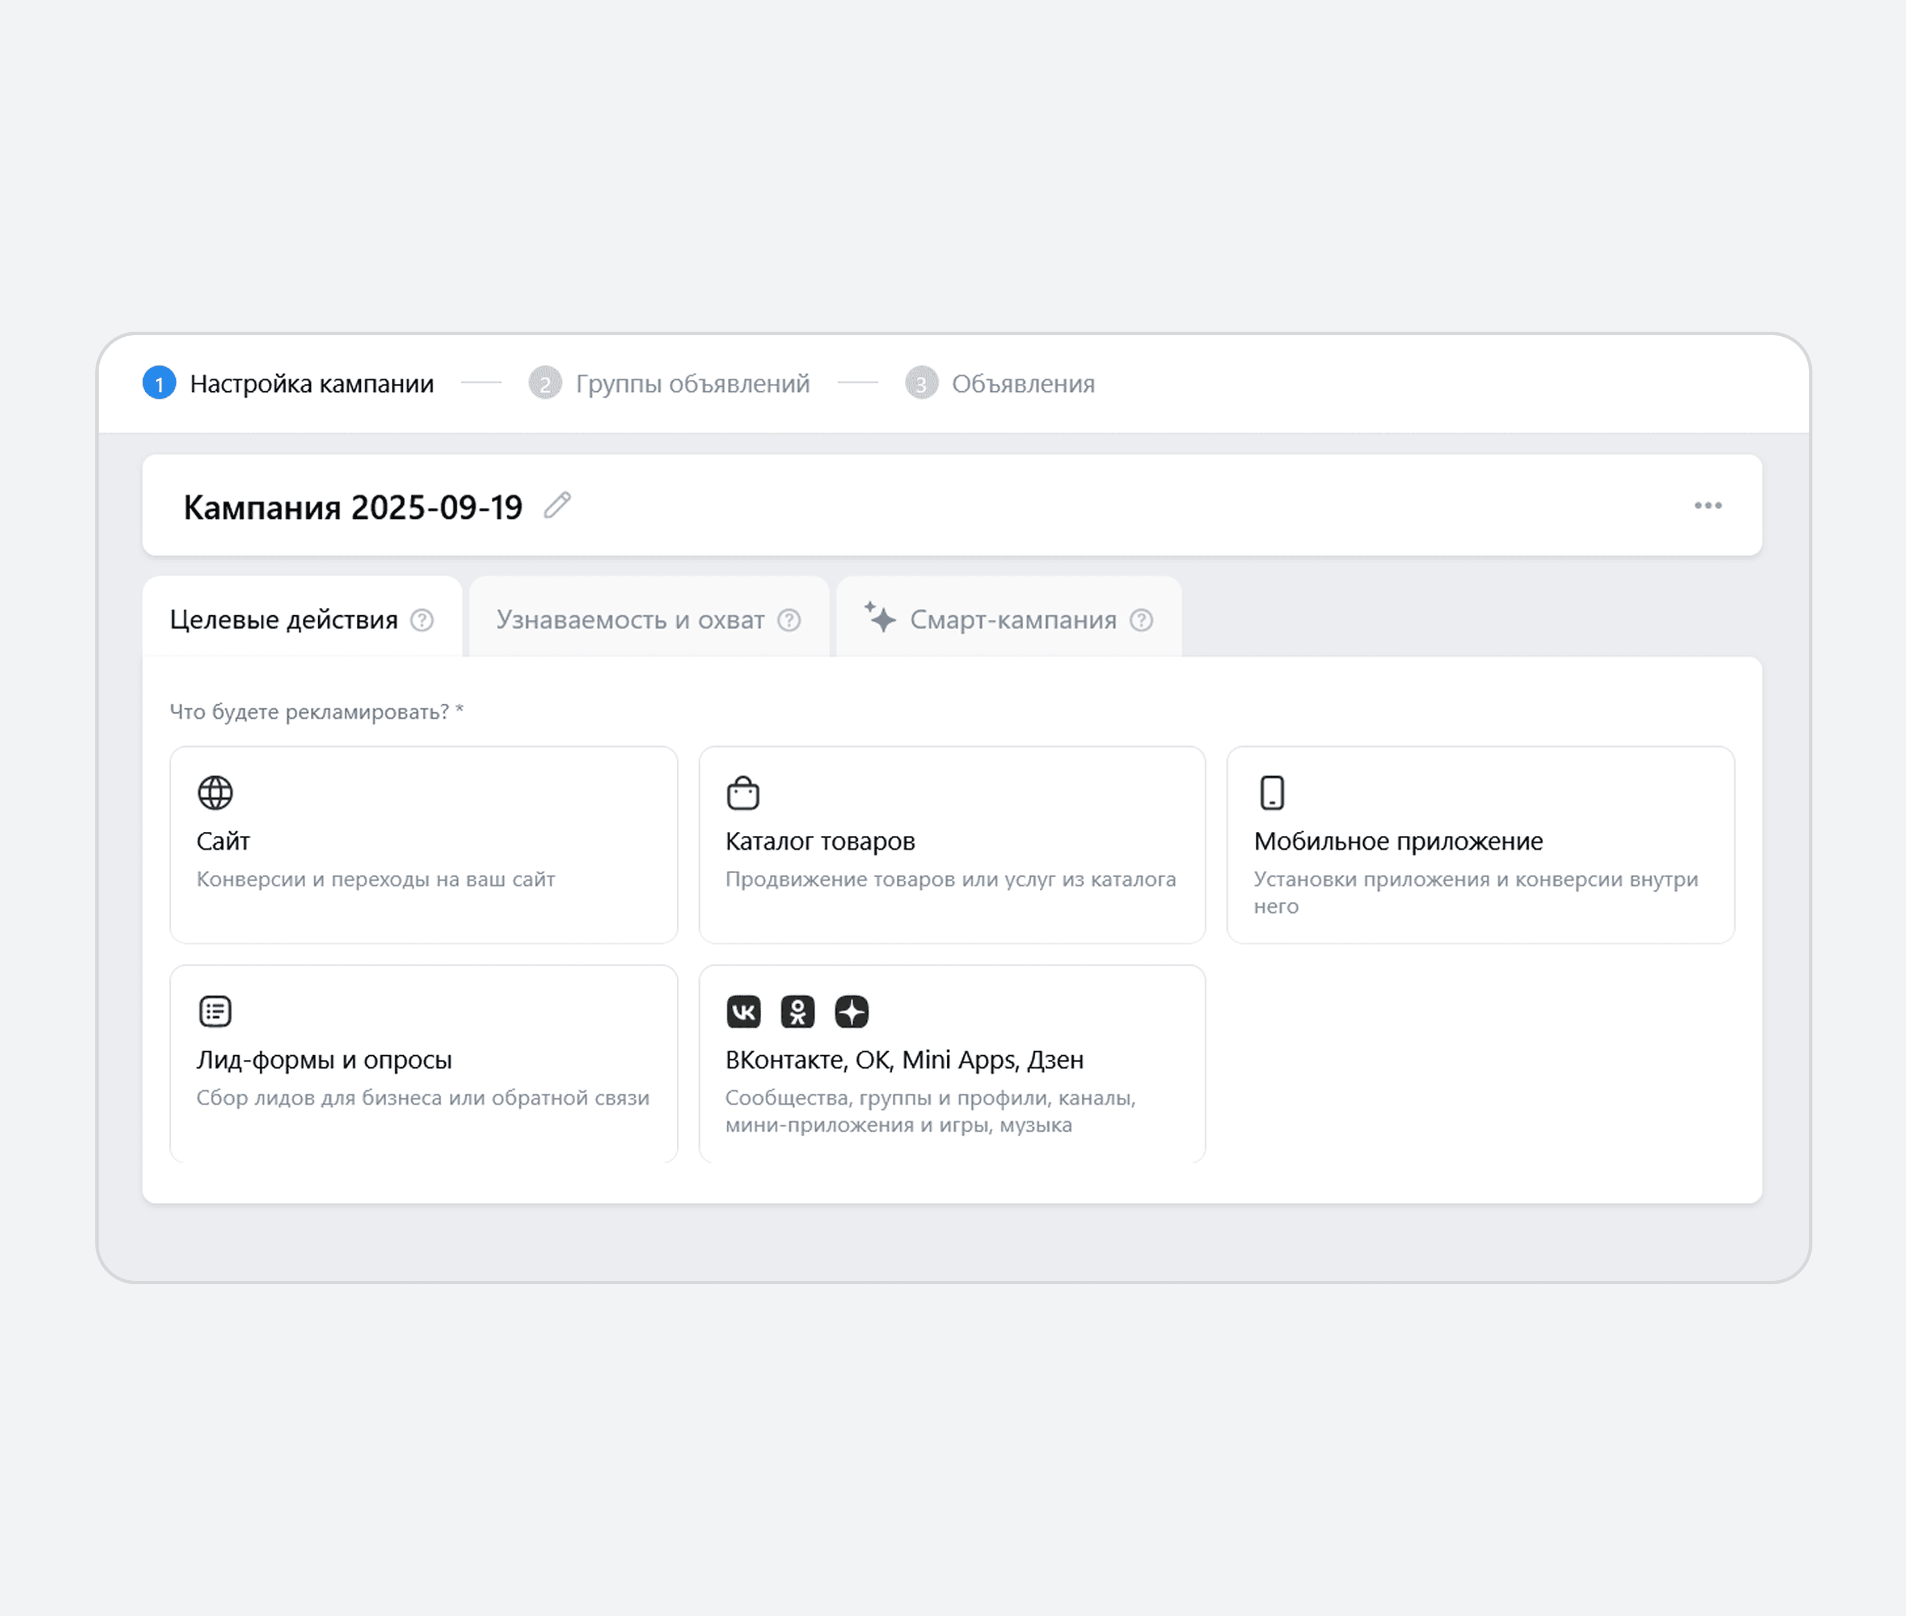Screen dimensions: 1906x1616
Task: Click the list icon for Лид-формы
Action: pyautogui.click(x=216, y=1012)
